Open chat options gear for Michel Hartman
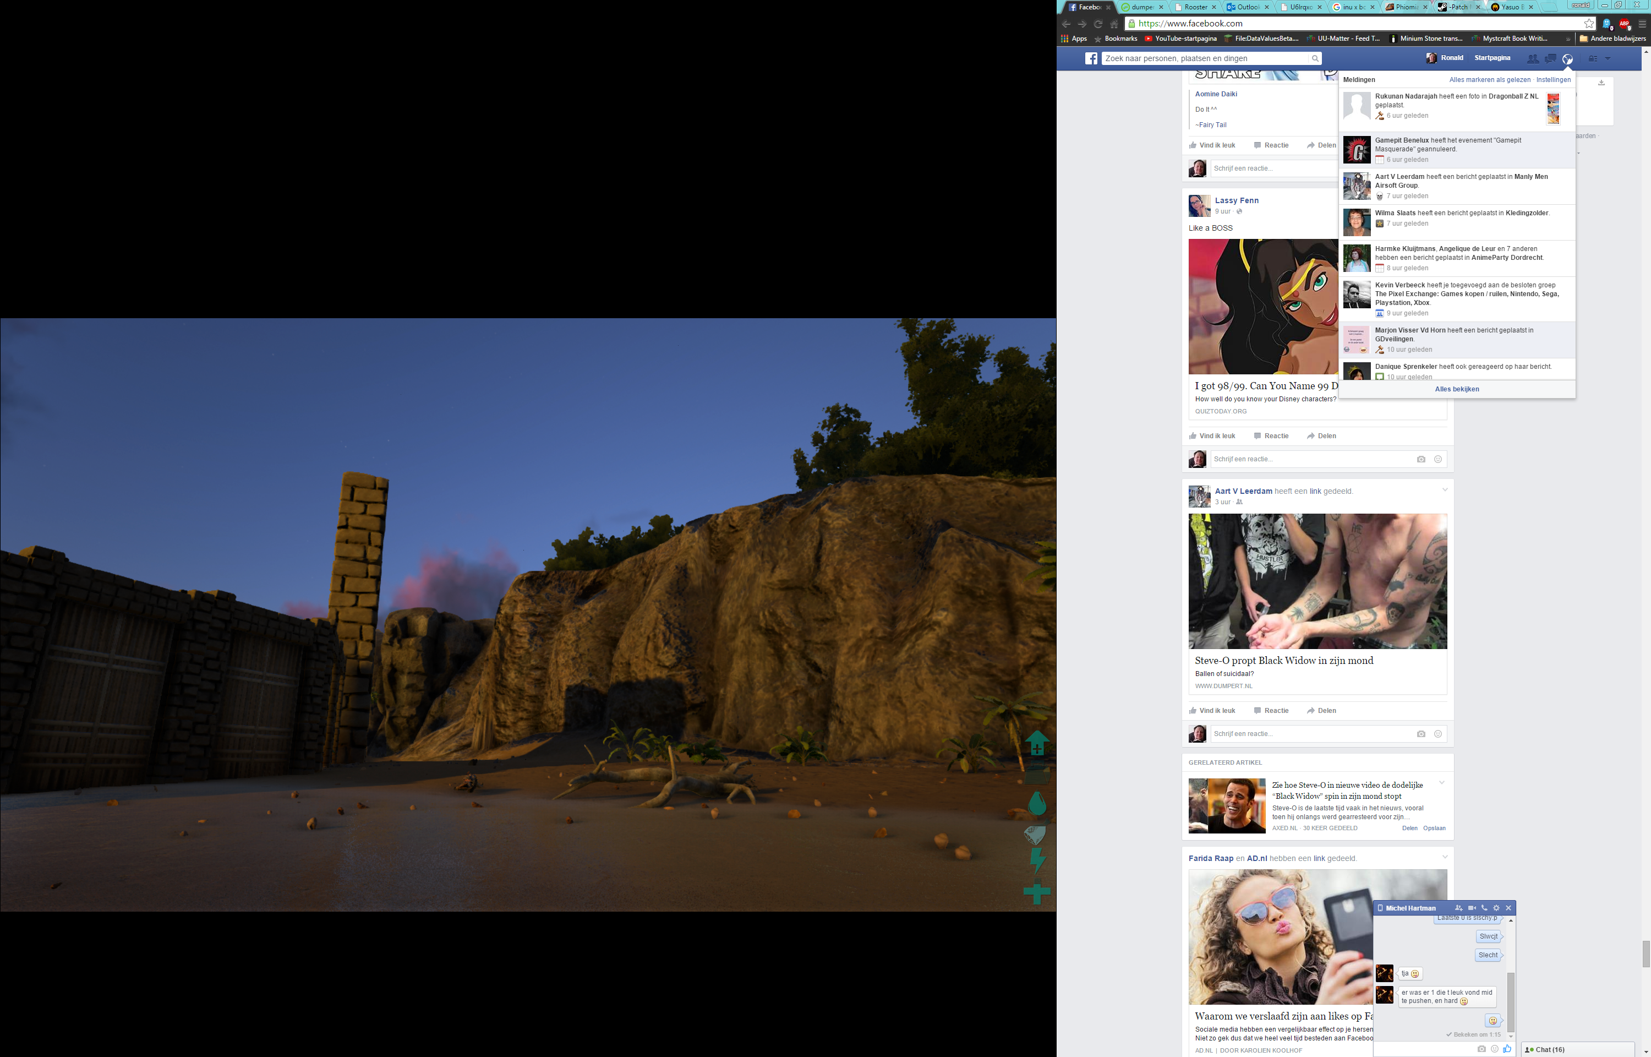This screenshot has width=1651, height=1057. click(1497, 908)
